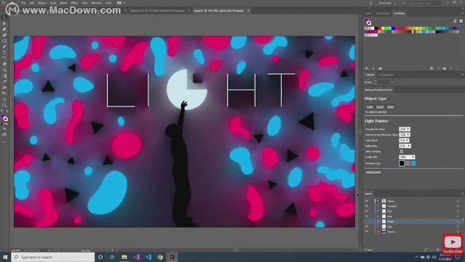Open Change Screen Mode tool
This screenshot has height=262, width=465.
tap(4, 135)
